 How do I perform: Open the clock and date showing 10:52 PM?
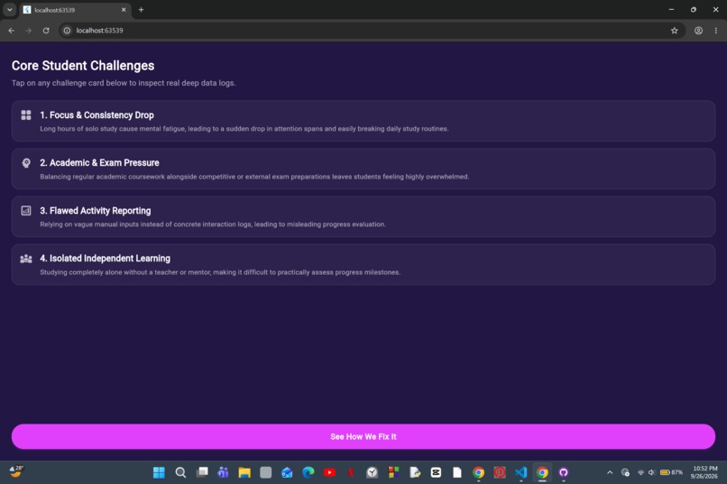pos(704,472)
